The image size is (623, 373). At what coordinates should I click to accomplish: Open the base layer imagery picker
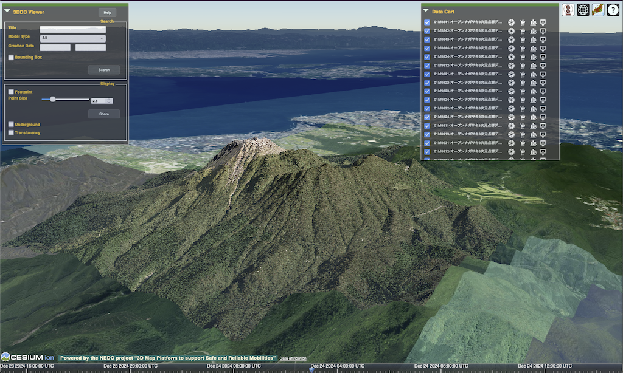pyautogui.click(x=598, y=10)
